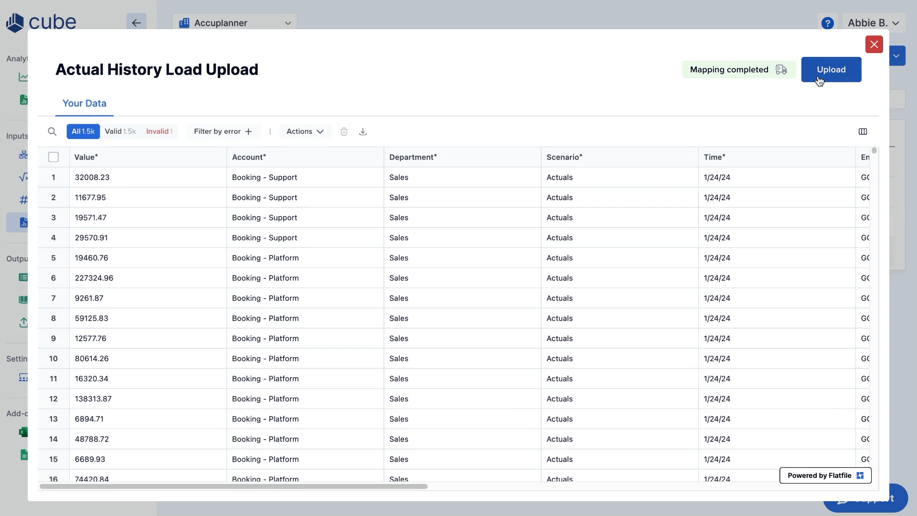Viewport: 917px width, 516px height.
Task: Click Actuals scenario cell in row 7
Action: tap(619, 298)
